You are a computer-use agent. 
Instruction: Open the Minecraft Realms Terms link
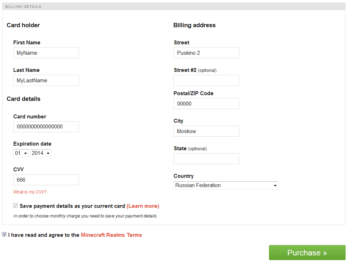(111, 235)
